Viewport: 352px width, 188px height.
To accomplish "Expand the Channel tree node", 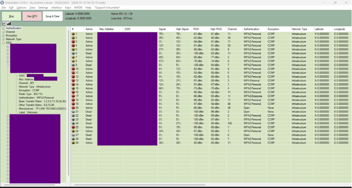I will (x=3, y=32).
